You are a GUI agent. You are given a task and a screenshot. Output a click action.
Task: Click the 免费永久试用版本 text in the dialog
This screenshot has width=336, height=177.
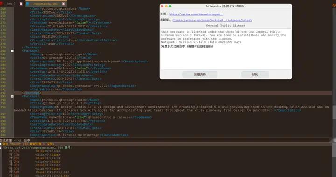187,46
